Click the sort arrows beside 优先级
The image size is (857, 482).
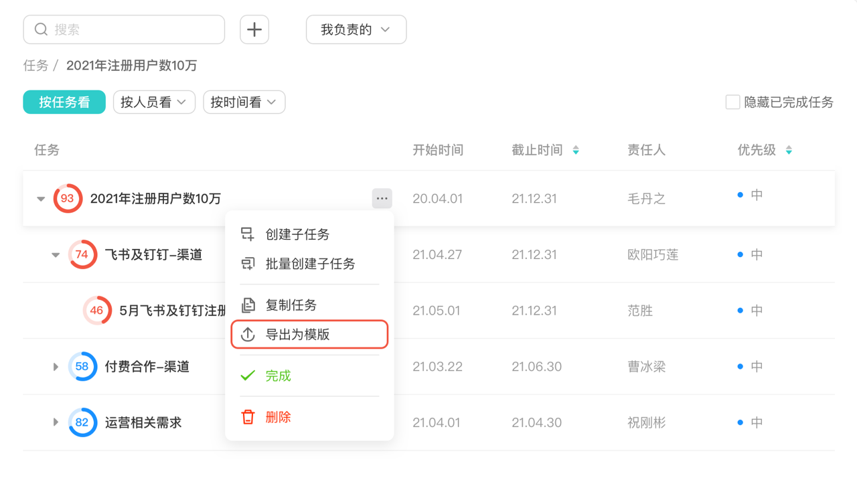789,151
